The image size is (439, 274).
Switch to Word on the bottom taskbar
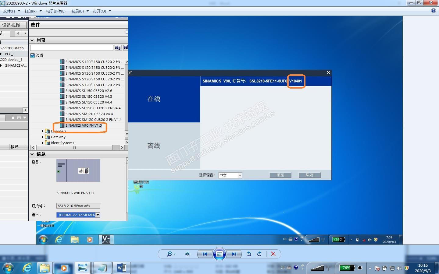tap(121, 268)
